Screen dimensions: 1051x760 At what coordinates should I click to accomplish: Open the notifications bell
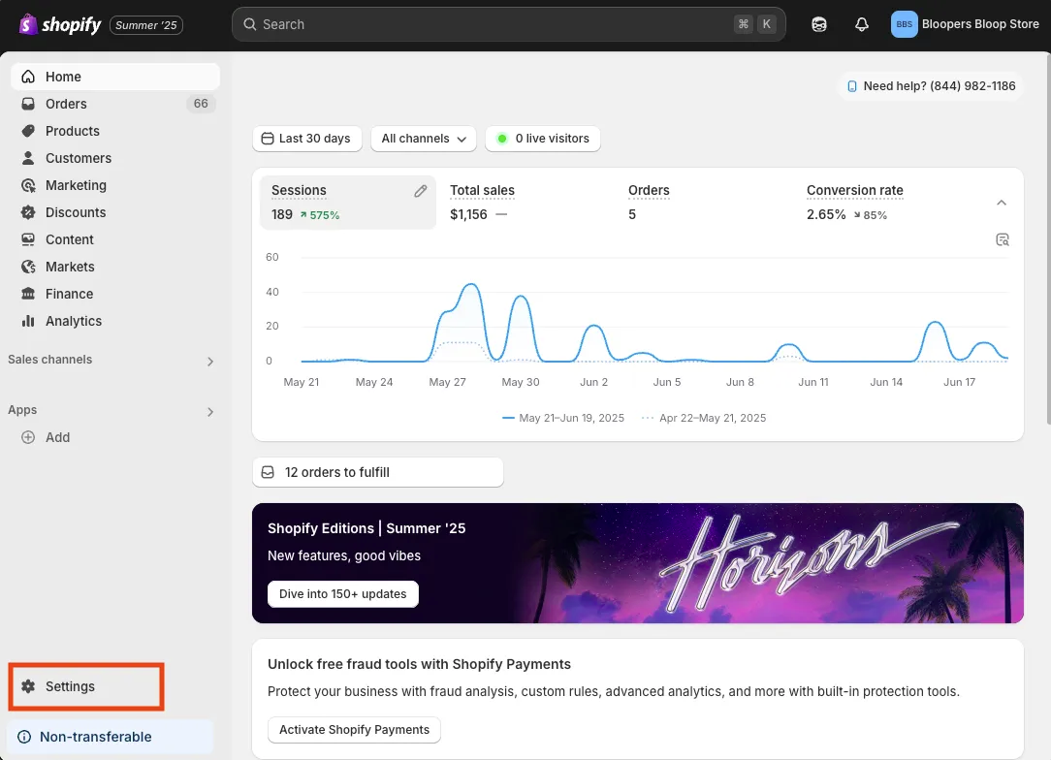tap(862, 24)
